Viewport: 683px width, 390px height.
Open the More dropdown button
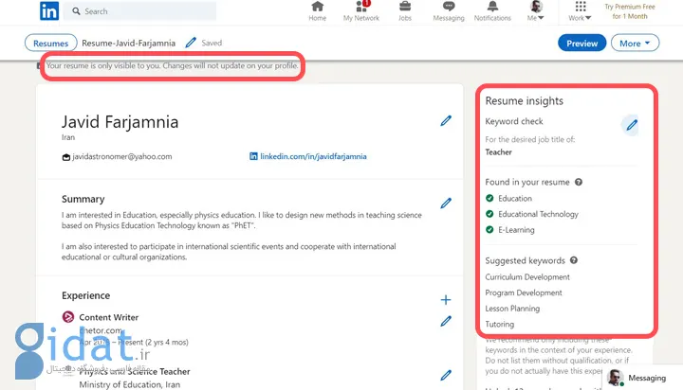[636, 43]
